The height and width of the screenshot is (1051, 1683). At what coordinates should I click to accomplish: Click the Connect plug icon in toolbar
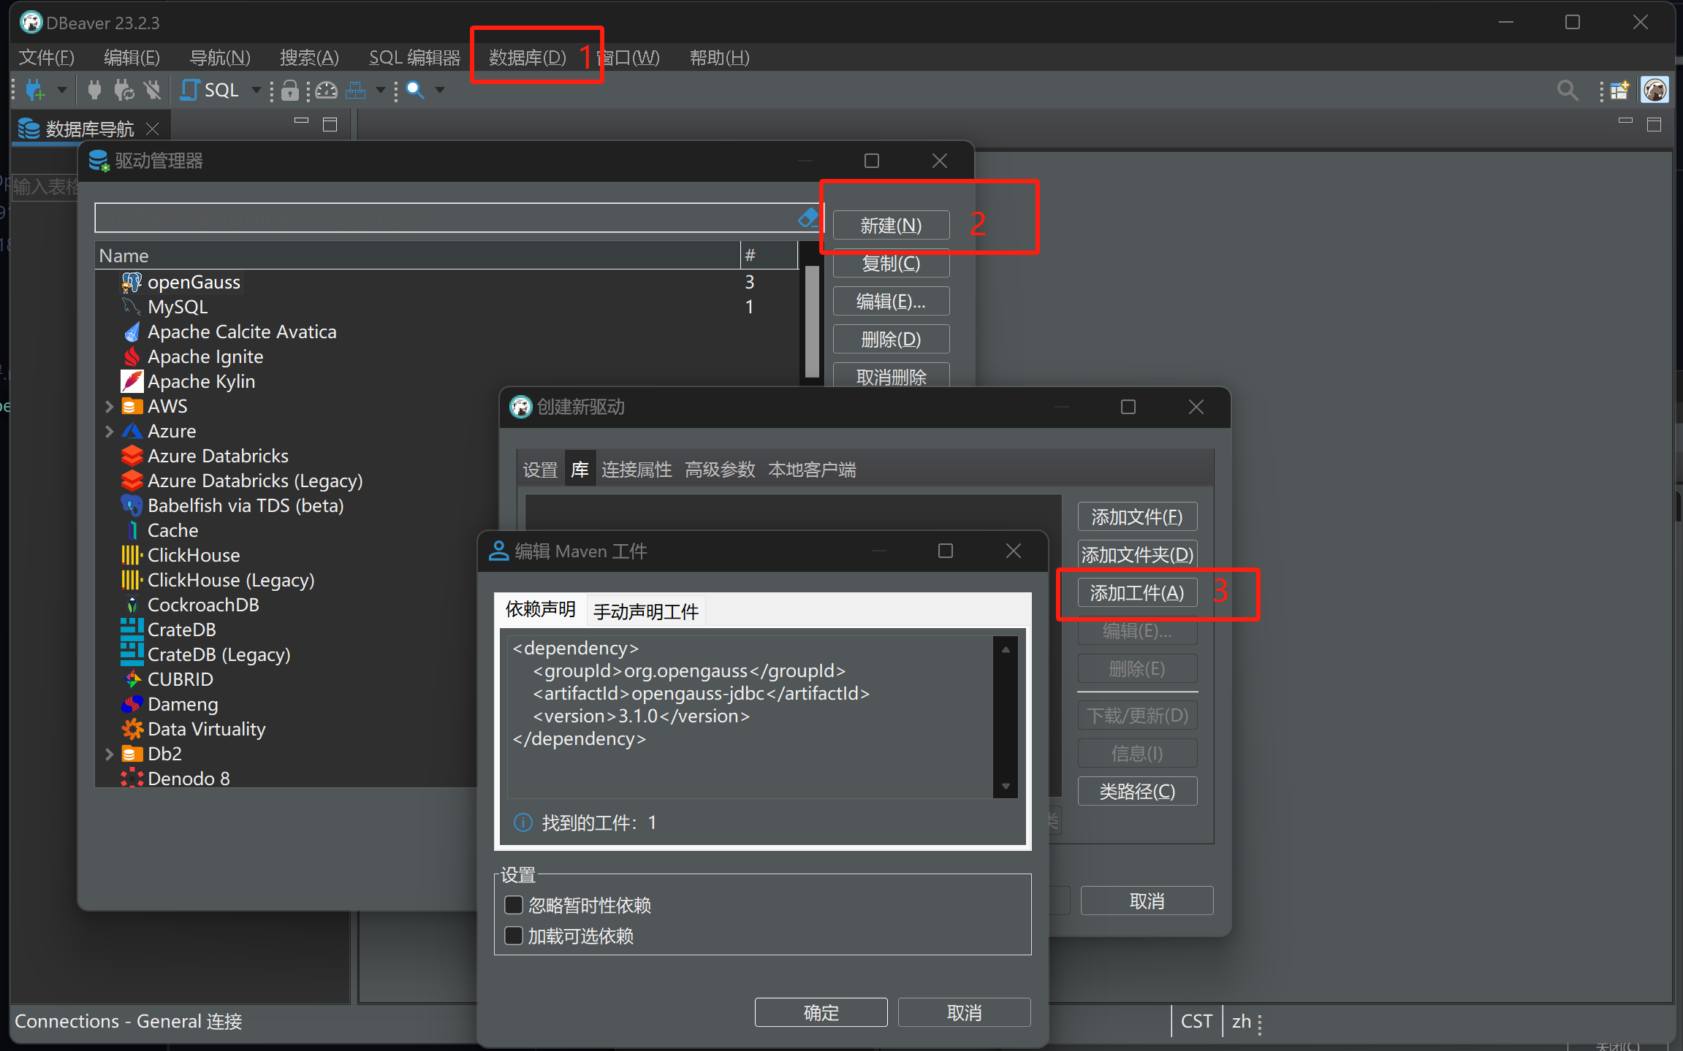pos(94,90)
